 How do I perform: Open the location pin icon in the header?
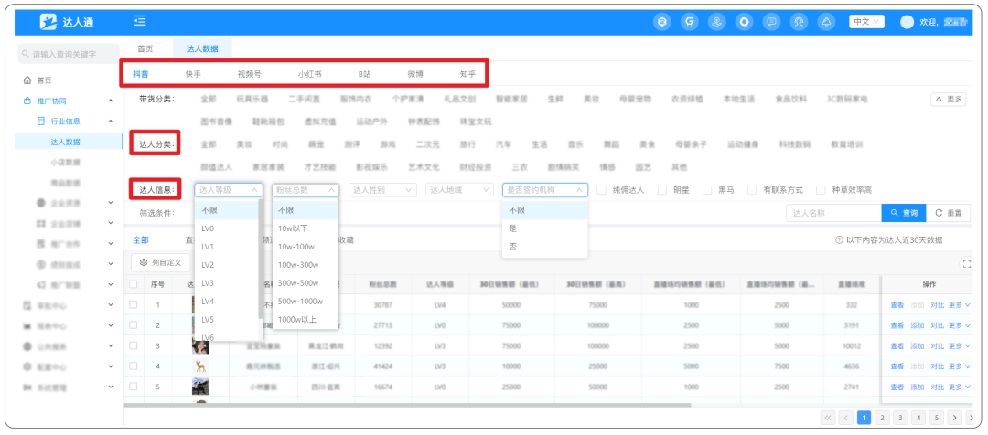coord(717,22)
